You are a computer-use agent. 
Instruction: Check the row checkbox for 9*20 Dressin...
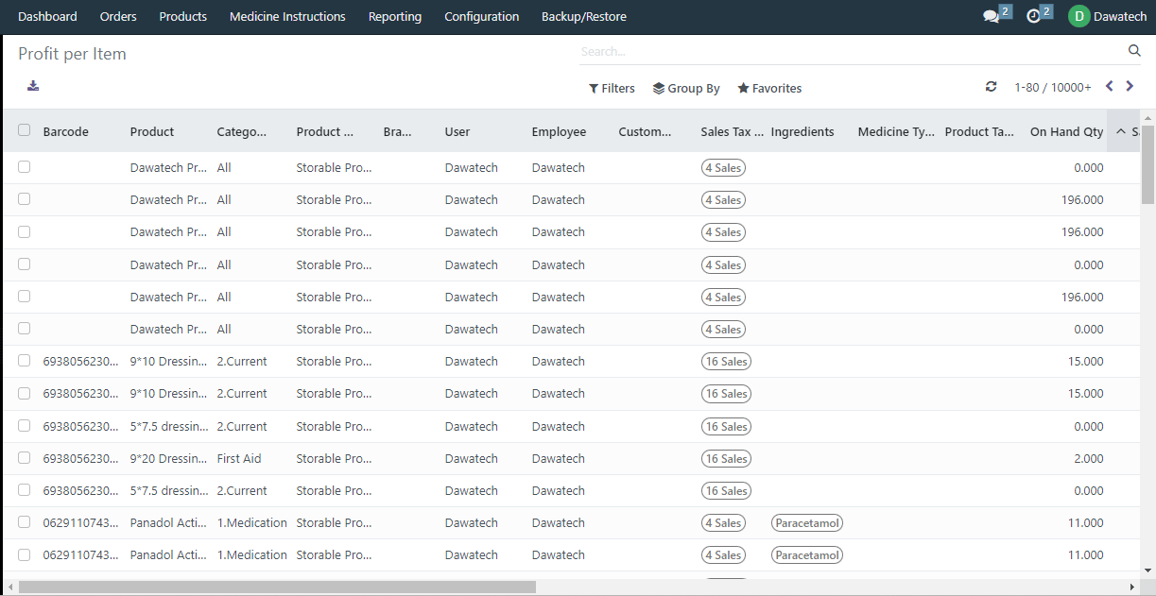tap(24, 457)
